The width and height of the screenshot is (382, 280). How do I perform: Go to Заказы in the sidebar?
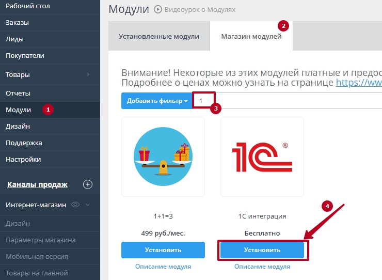point(17,22)
